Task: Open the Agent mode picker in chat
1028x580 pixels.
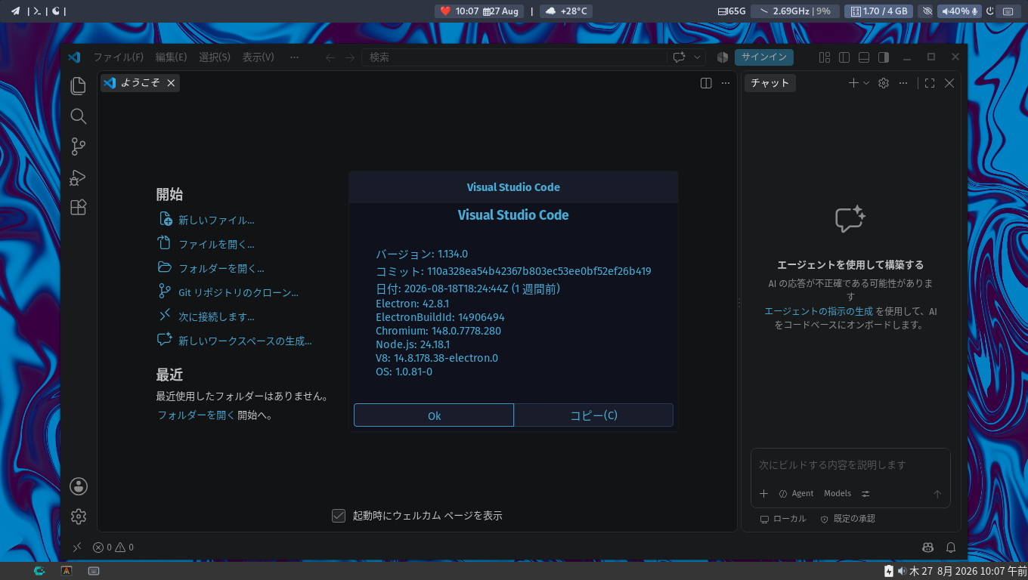Action: point(796,494)
